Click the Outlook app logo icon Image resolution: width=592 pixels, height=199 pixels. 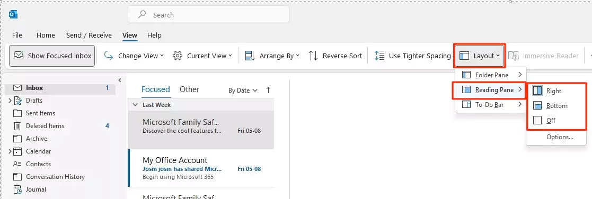14,15
